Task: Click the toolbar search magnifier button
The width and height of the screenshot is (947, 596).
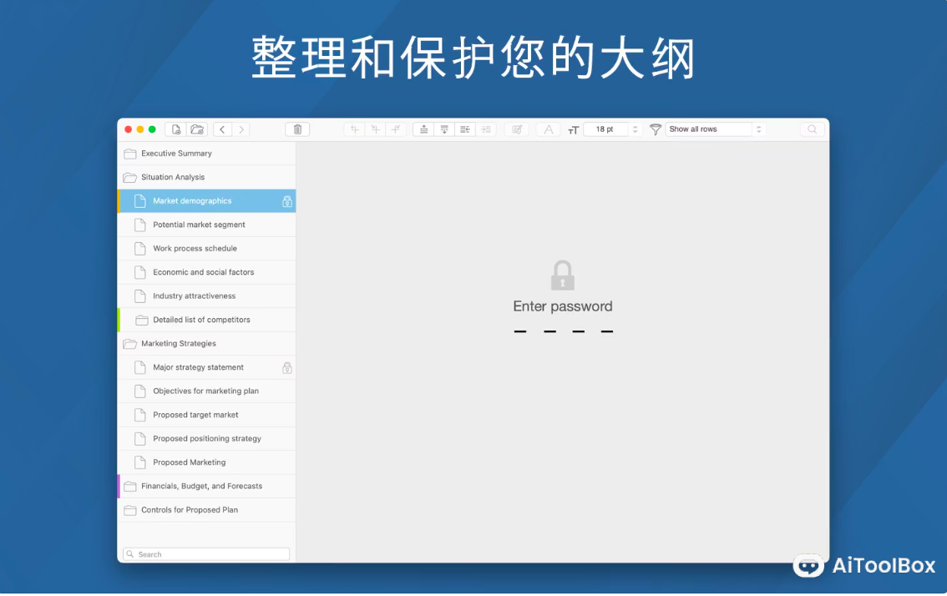Action: (x=812, y=129)
